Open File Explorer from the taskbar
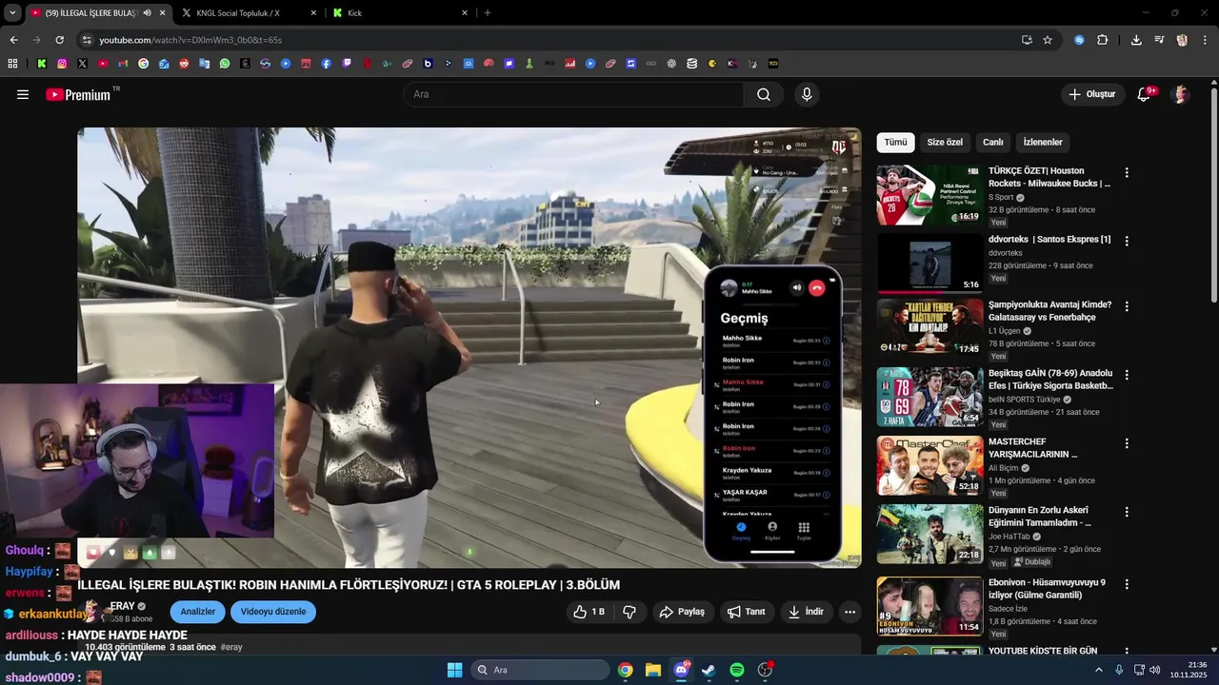 coord(653,670)
